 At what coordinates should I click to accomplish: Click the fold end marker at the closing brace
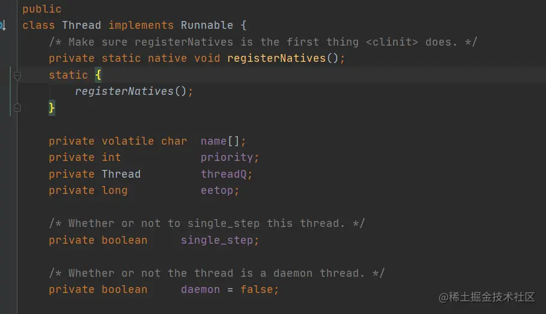coord(17,107)
